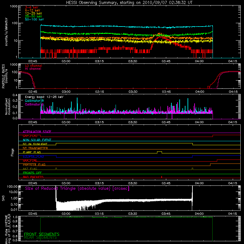This screenshot has width=244, height=244.
Task: Click the LO channel legend label
Action: (x=34, y=66)
